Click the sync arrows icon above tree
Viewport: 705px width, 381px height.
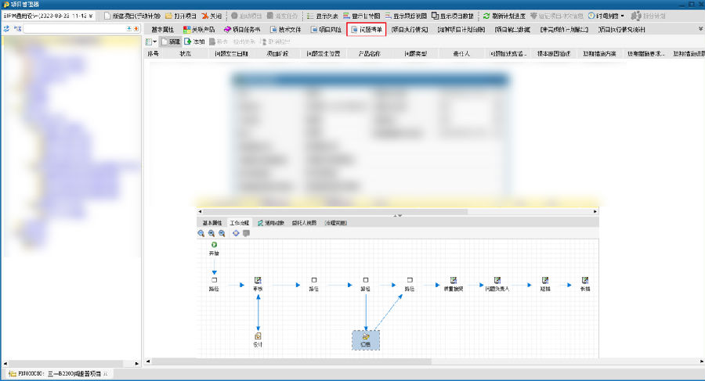pos(7,28)
